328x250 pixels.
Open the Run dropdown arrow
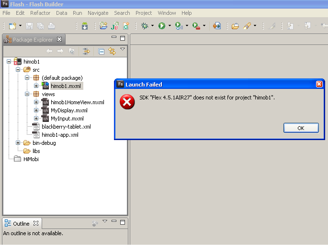[170, 26]
